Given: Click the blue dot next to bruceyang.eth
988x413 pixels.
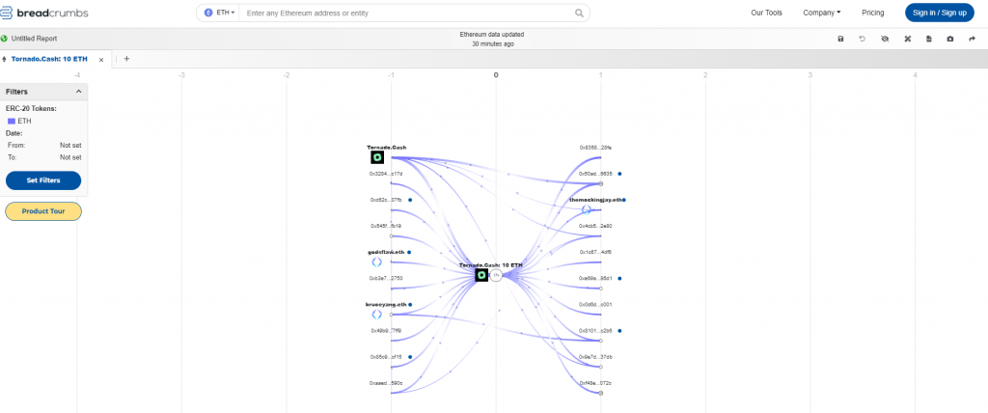Looking at the screenshot, I should [409, 305].
